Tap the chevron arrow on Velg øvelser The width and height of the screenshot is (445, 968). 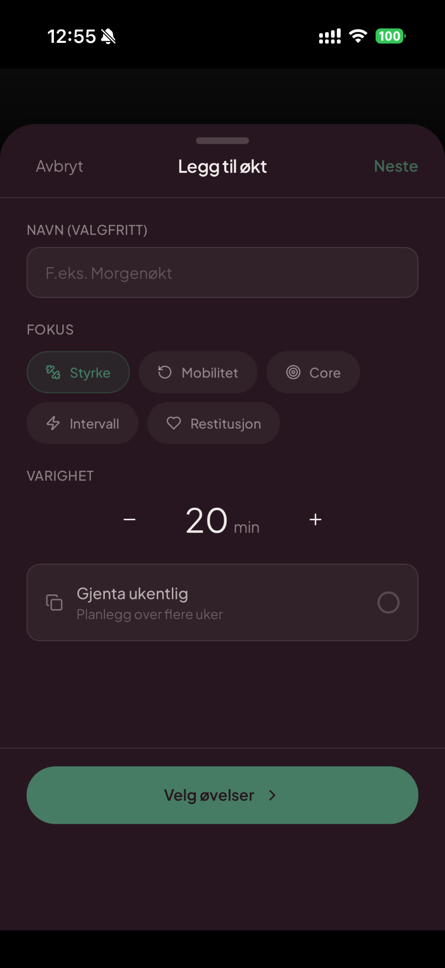pyautogui.click(x=272, y=795)
